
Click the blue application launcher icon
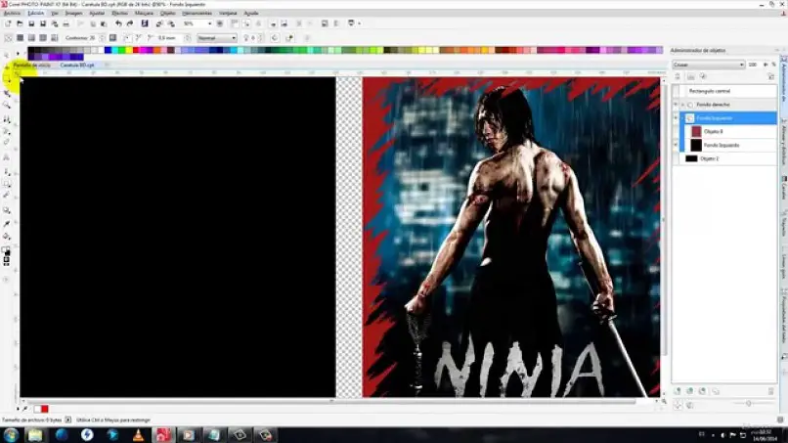point(145,23)
